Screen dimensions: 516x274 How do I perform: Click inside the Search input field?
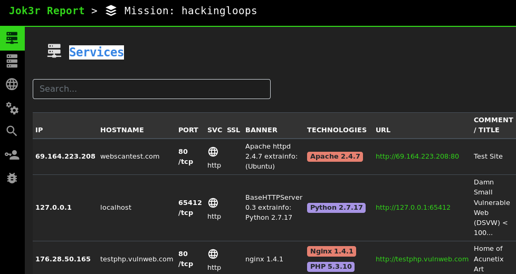coord(151,89)
